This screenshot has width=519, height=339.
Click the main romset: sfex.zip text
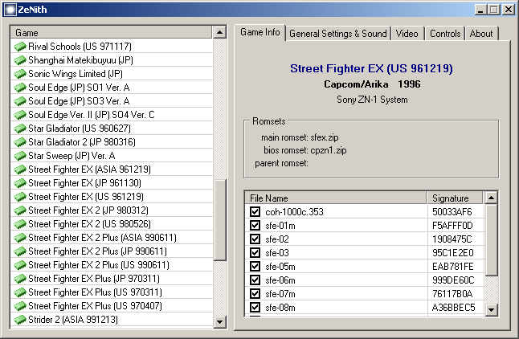click(x=300, y=137)
